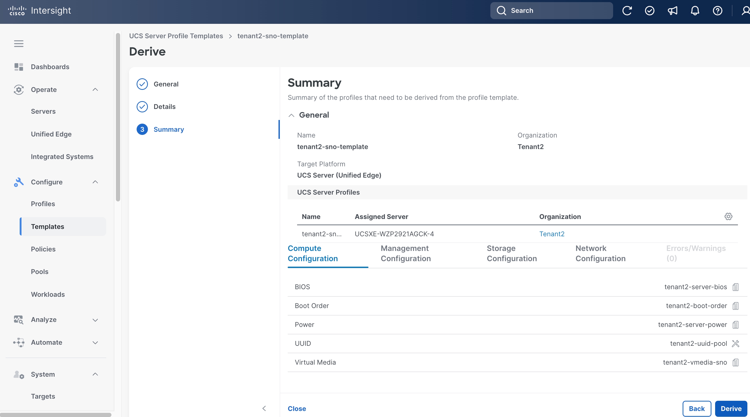750x417 pixels.
Task: View the tenant2-boot-order policy details icon
Action: click(x=736, y=306)
